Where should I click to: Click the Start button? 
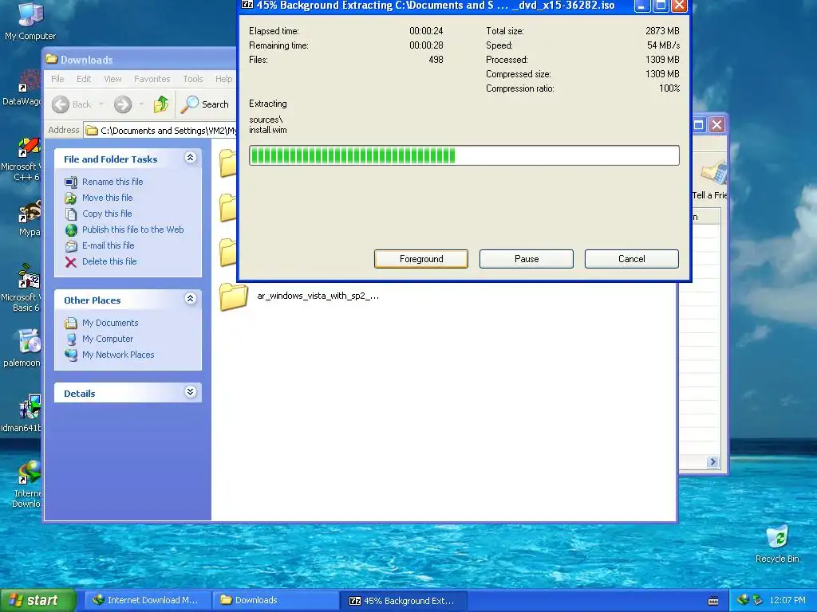[38, 600]
